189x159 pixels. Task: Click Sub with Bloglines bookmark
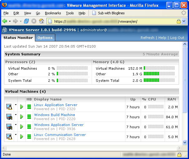pos(108,13)
